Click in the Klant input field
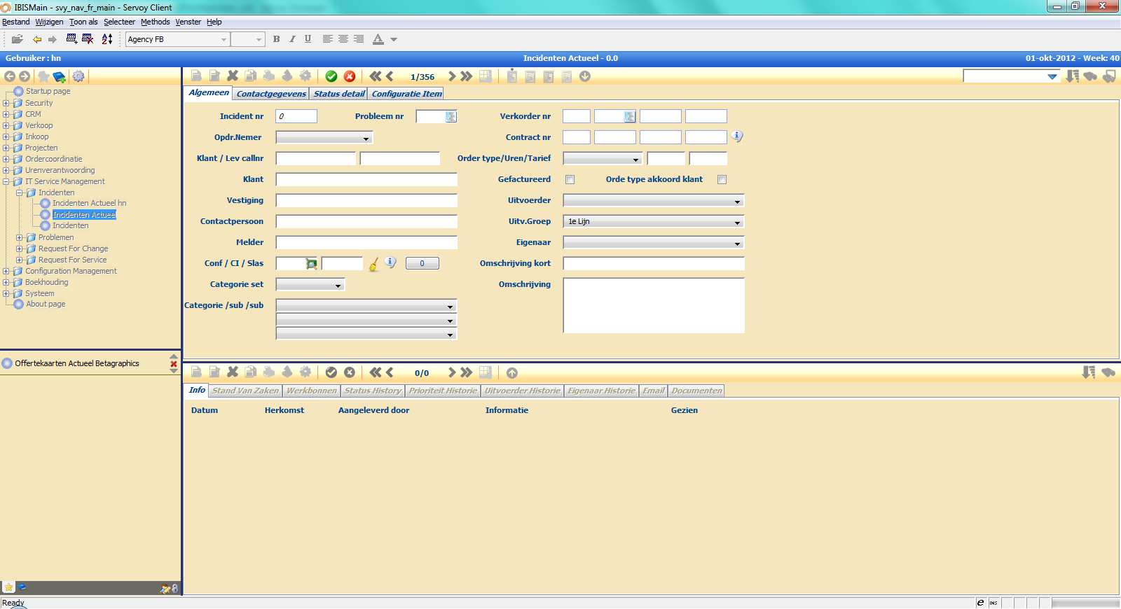1121x609 pixels. coord(366,179)
